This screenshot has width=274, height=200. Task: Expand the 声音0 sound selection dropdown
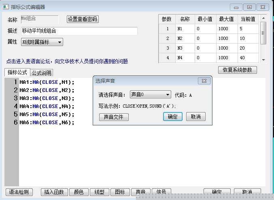pos(151,95)
